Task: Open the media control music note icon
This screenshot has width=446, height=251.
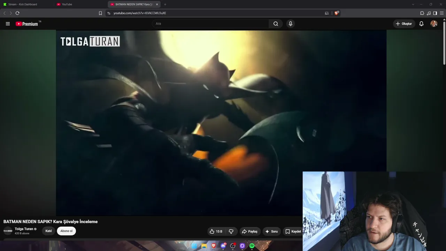Action: coord(429,13)
